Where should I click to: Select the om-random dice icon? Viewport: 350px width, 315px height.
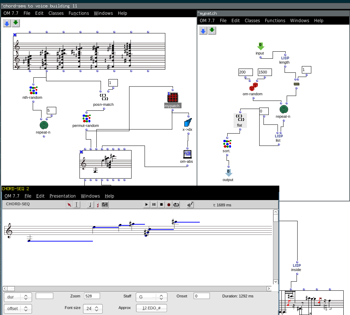[x=254, y=87]
